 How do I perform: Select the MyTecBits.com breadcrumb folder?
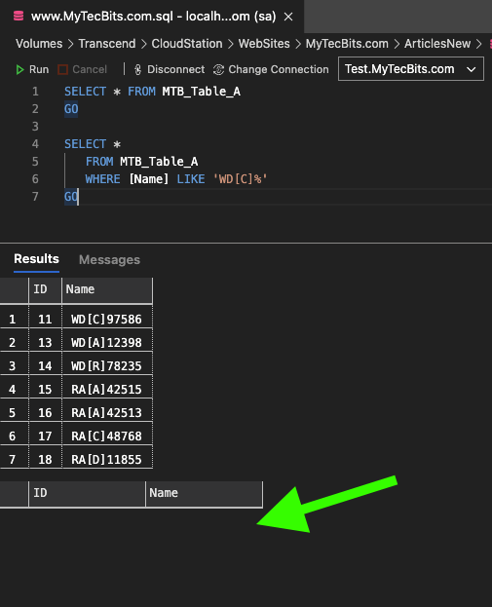347,44
